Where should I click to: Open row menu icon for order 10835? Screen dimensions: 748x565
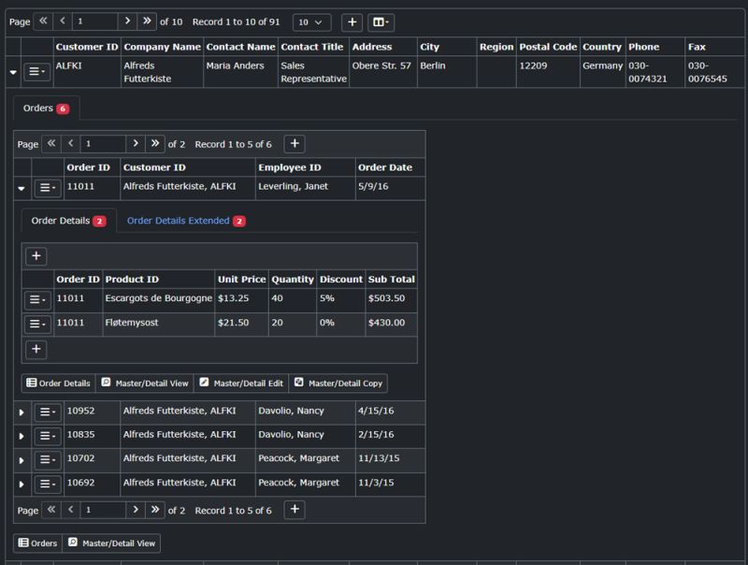click(x=48, y=436)
